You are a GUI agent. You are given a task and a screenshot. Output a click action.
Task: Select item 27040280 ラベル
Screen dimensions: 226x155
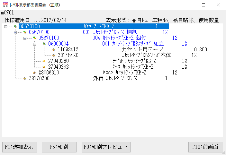coord(118,61)
